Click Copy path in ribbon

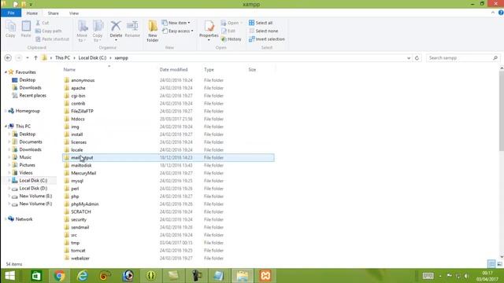48,31
